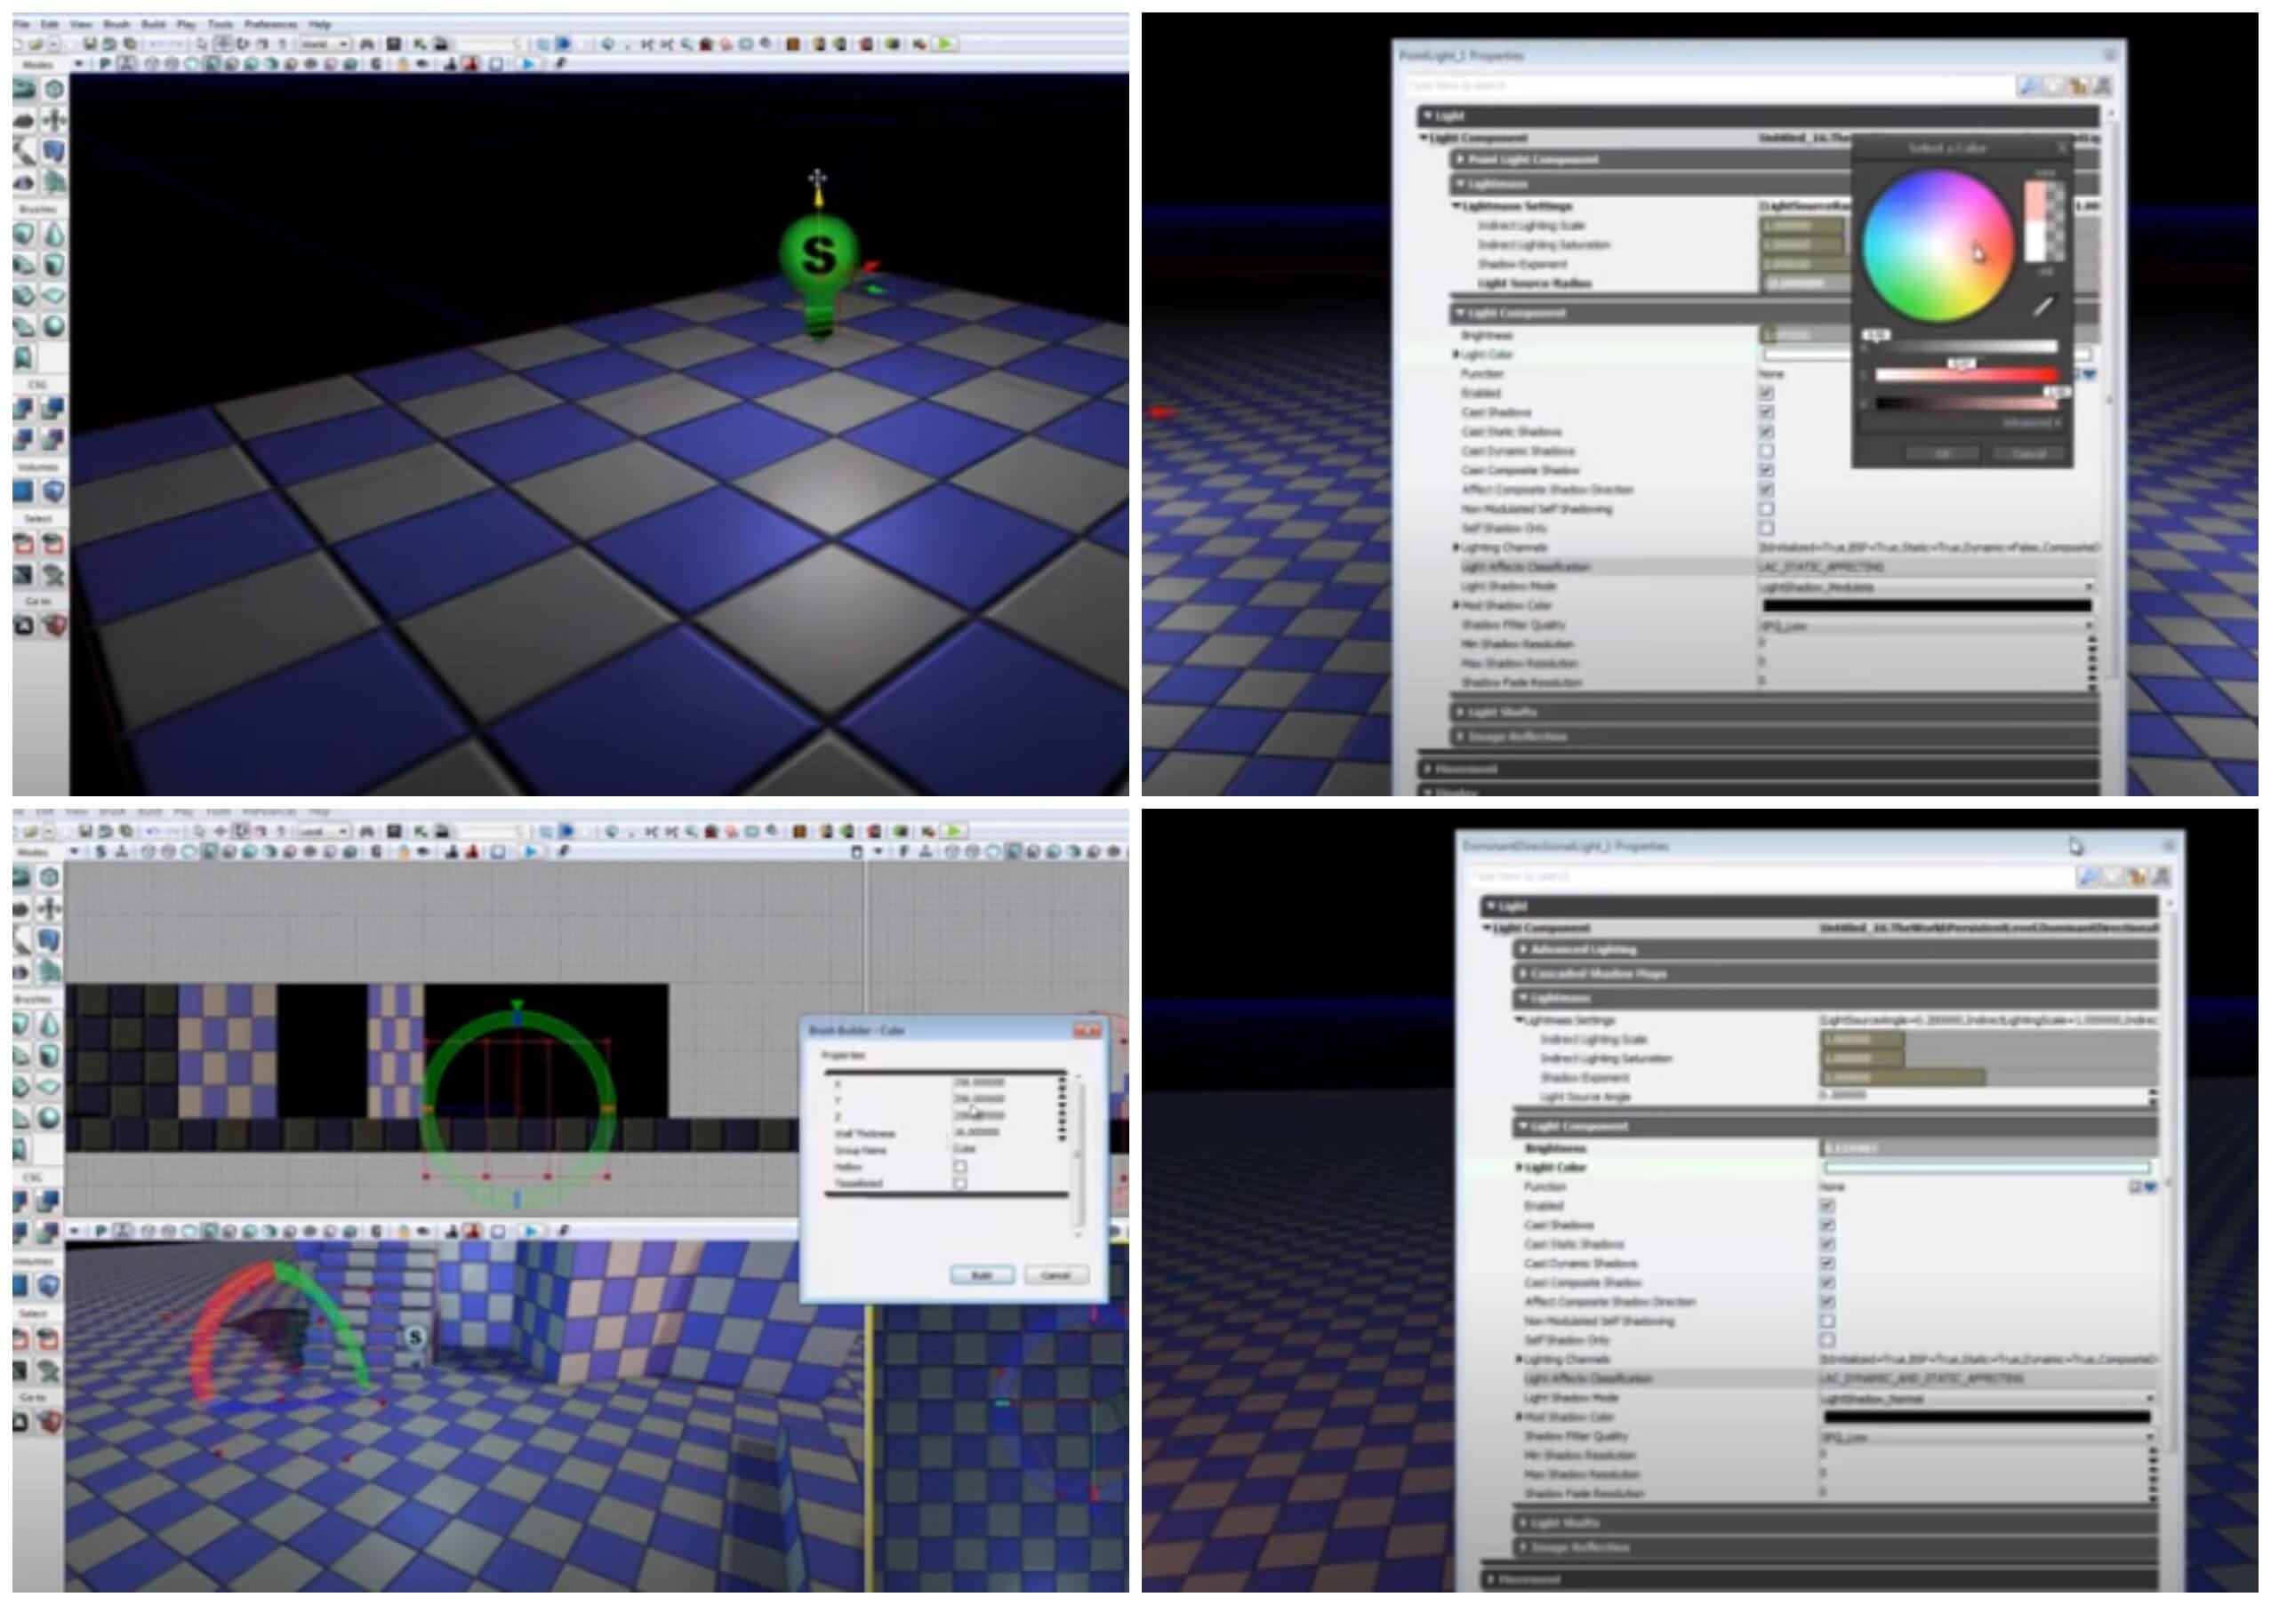Open the Tools menu in top-left editor
This screenshot has width=2271, height=1605.
pos(221,24)
